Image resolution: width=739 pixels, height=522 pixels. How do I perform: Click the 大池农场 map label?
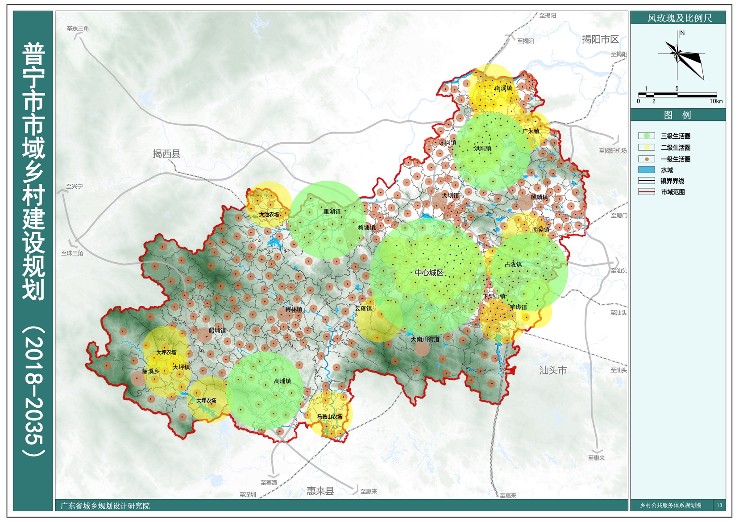[269, 215]
